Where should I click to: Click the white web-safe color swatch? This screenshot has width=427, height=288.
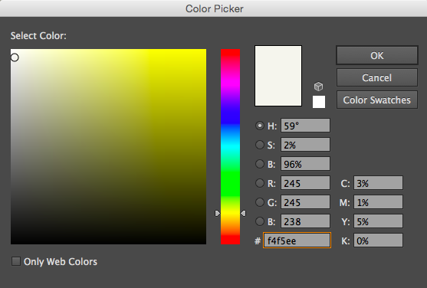click(319, 102)
